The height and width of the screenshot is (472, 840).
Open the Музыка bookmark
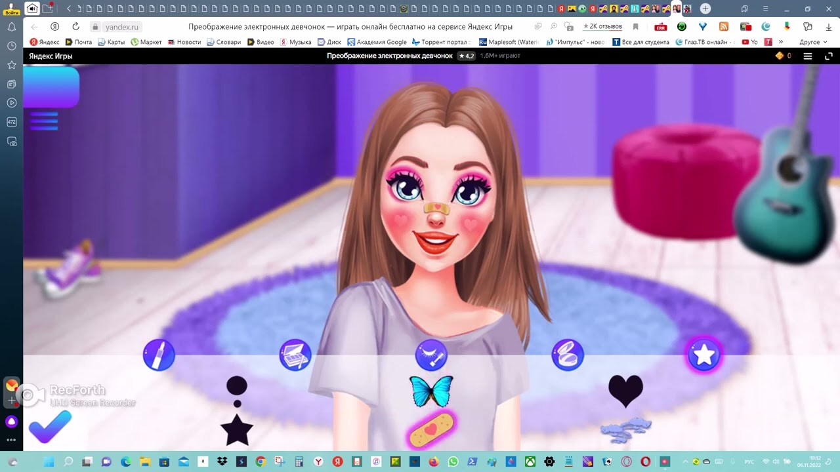pos(296,42)
